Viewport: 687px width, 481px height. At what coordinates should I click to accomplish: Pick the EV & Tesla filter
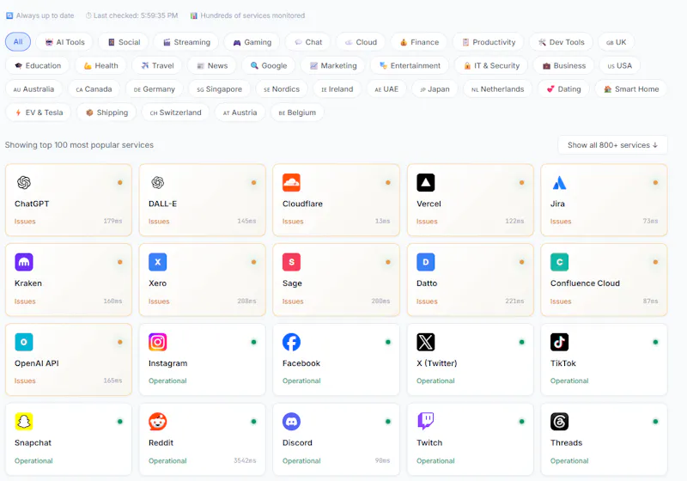click(x=39, y=113)
